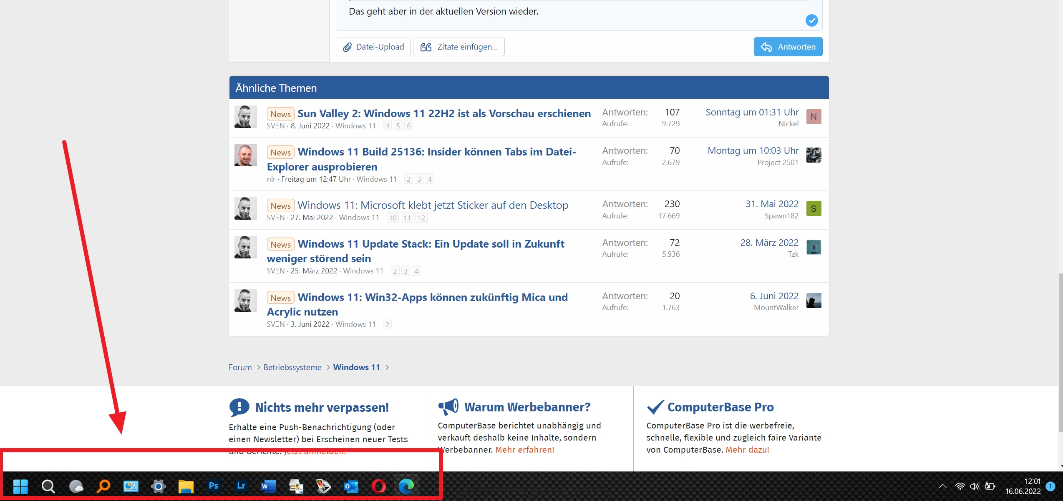This screenshot has height=501, width=1063.
Task: Click the Datei-Upload button
Action: pos(373,47)
